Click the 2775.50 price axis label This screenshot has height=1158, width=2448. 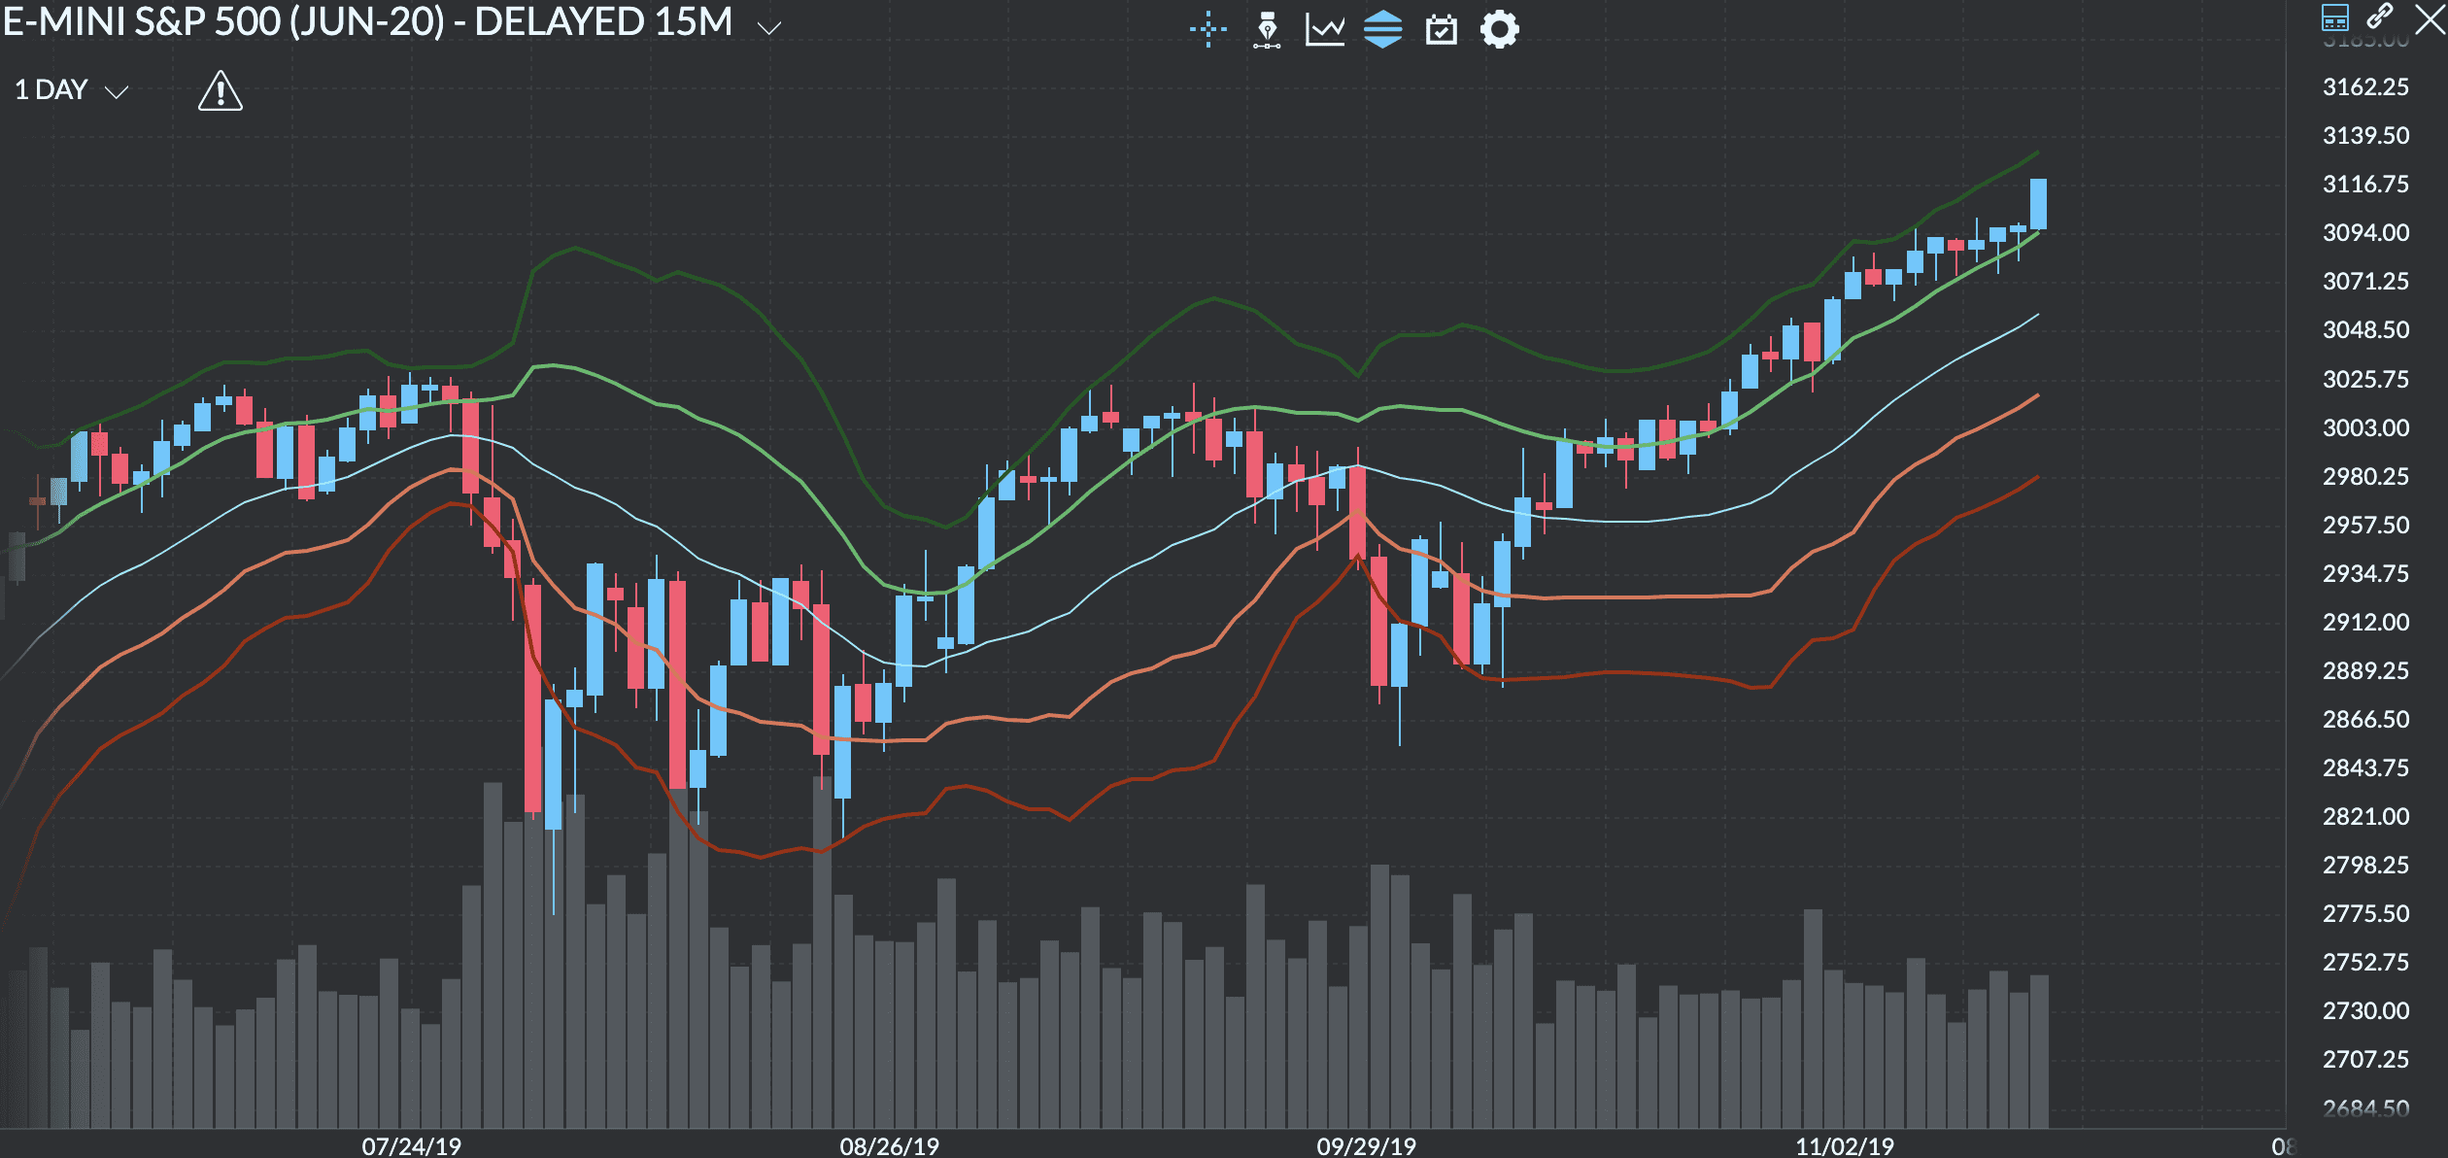[x=2365, y=914]
